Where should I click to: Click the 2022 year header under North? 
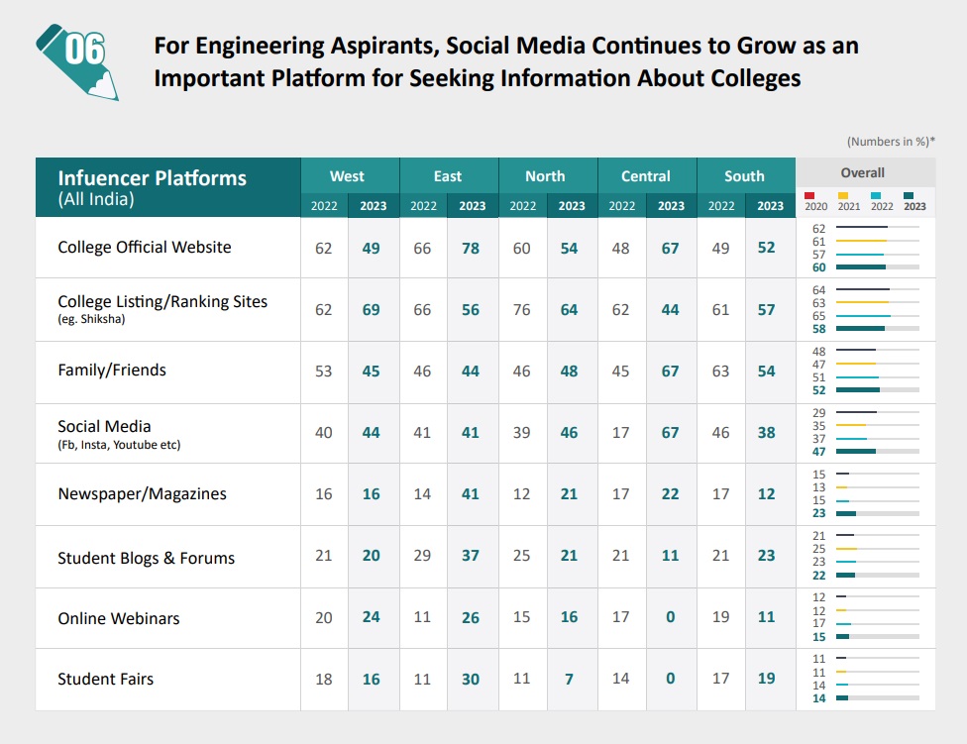(x=522, y=205)
